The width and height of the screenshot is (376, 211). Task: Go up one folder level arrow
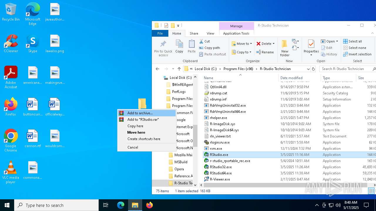tap(179, 69)
